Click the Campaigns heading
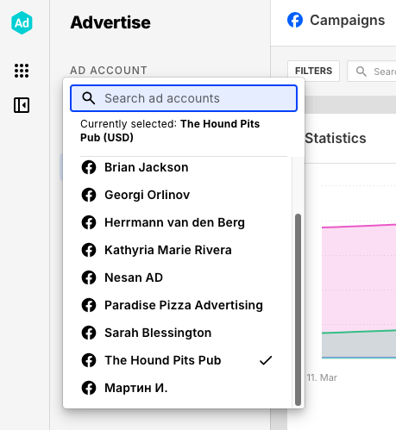The height and width of the screenshot is (430, 396). (347, 20)
